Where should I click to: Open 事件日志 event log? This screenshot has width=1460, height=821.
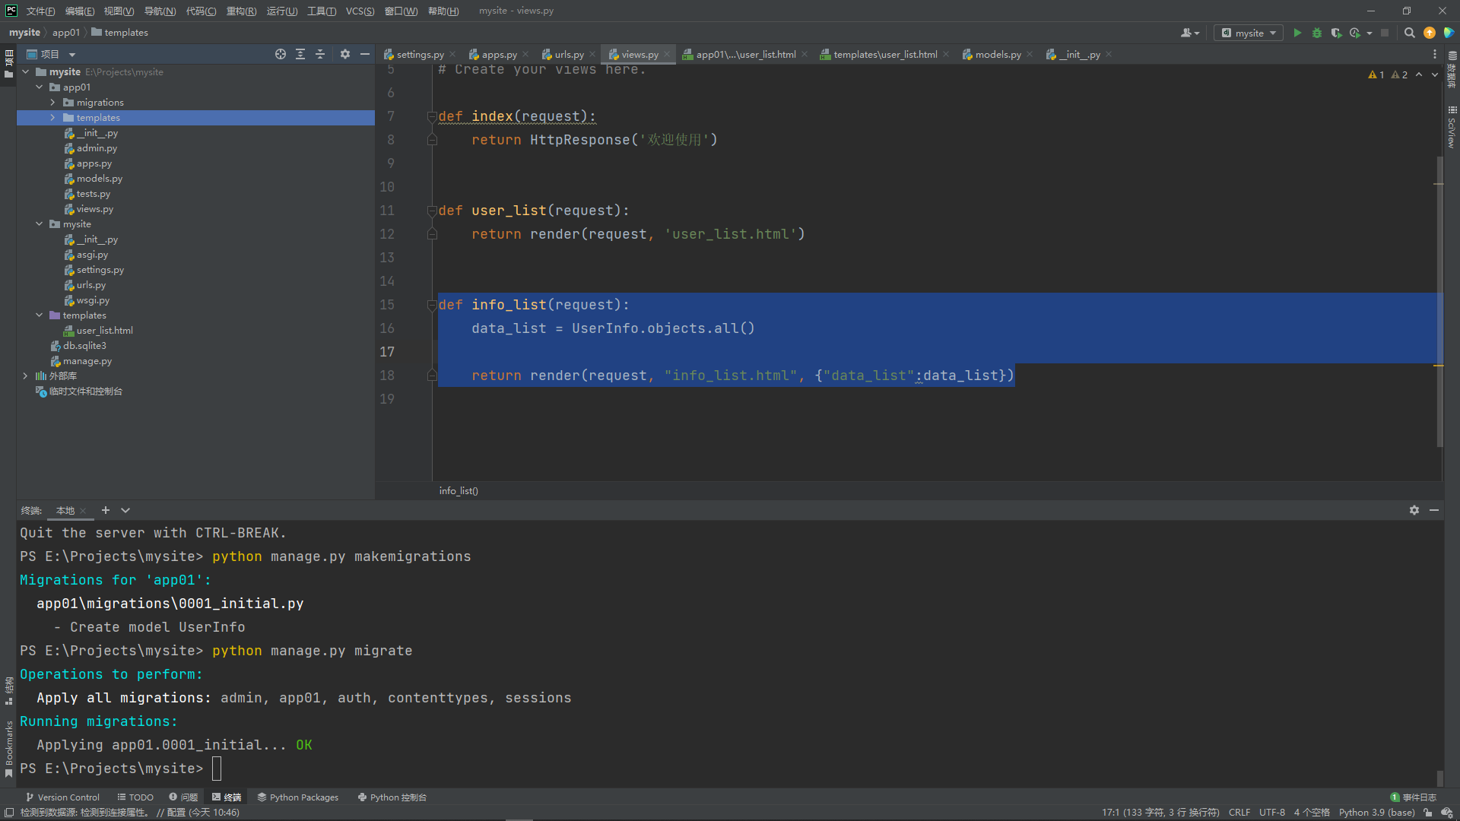(1414, 797)
